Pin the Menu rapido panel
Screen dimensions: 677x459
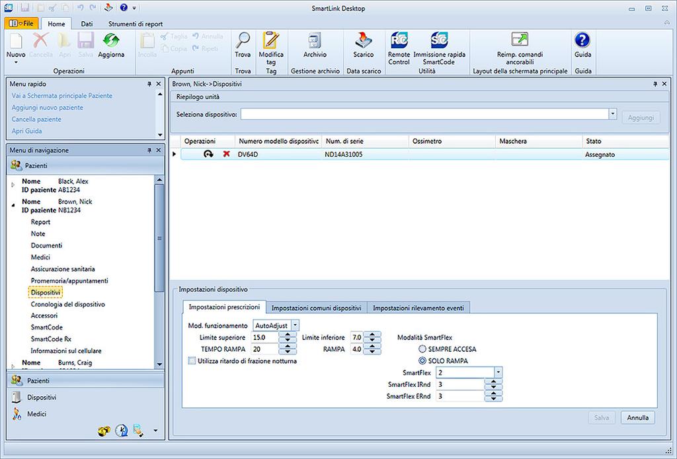(x=149, y=84)
